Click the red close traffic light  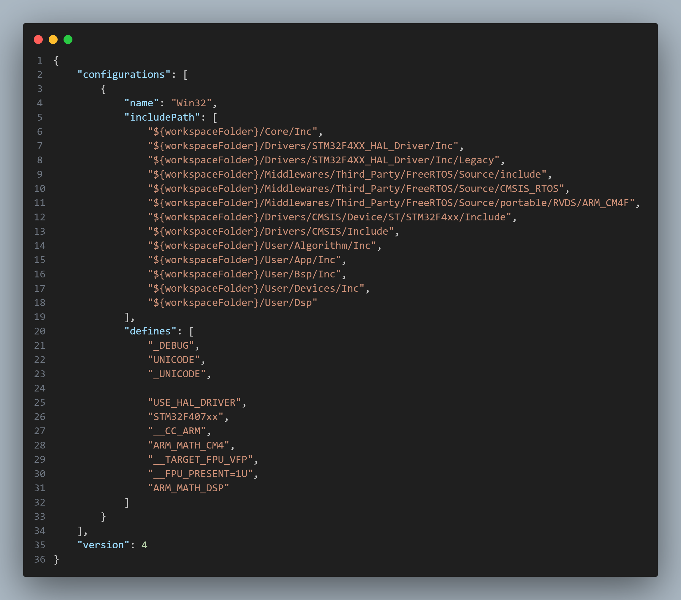click(39, 39)
